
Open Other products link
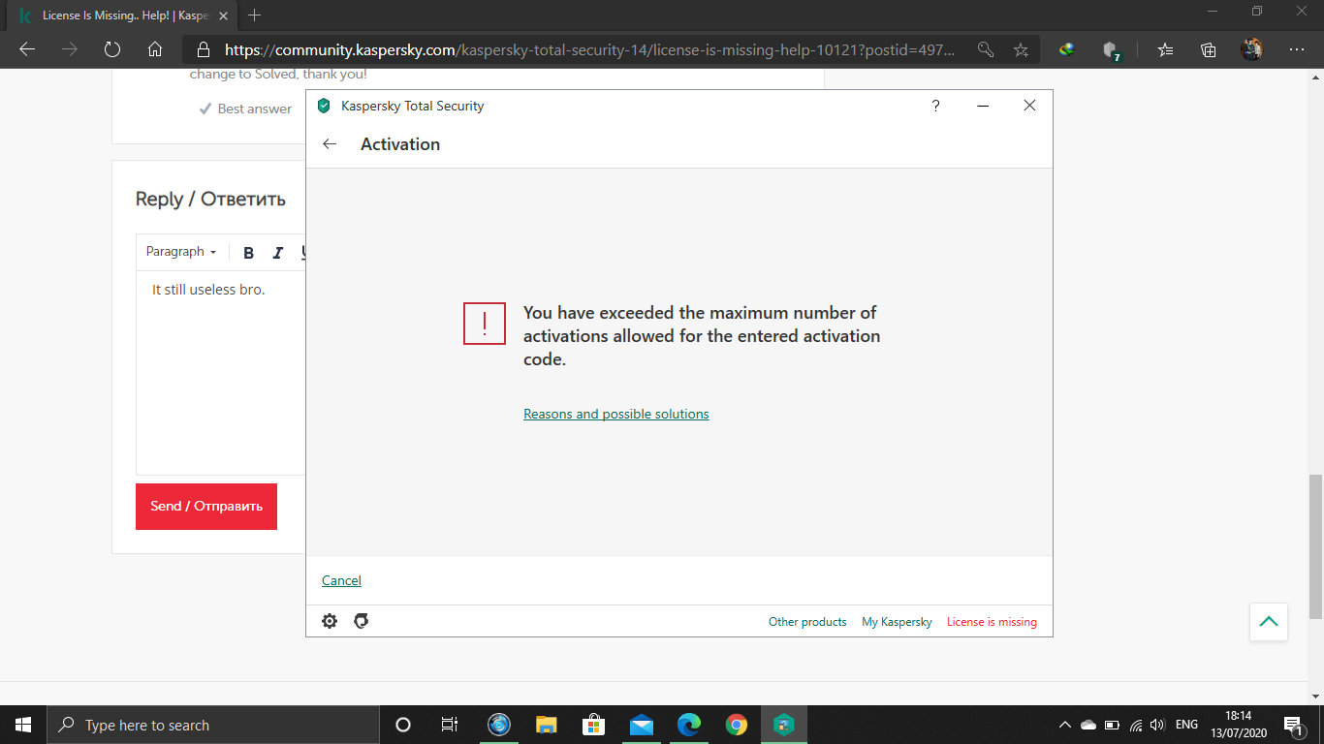tap(807, 622)
